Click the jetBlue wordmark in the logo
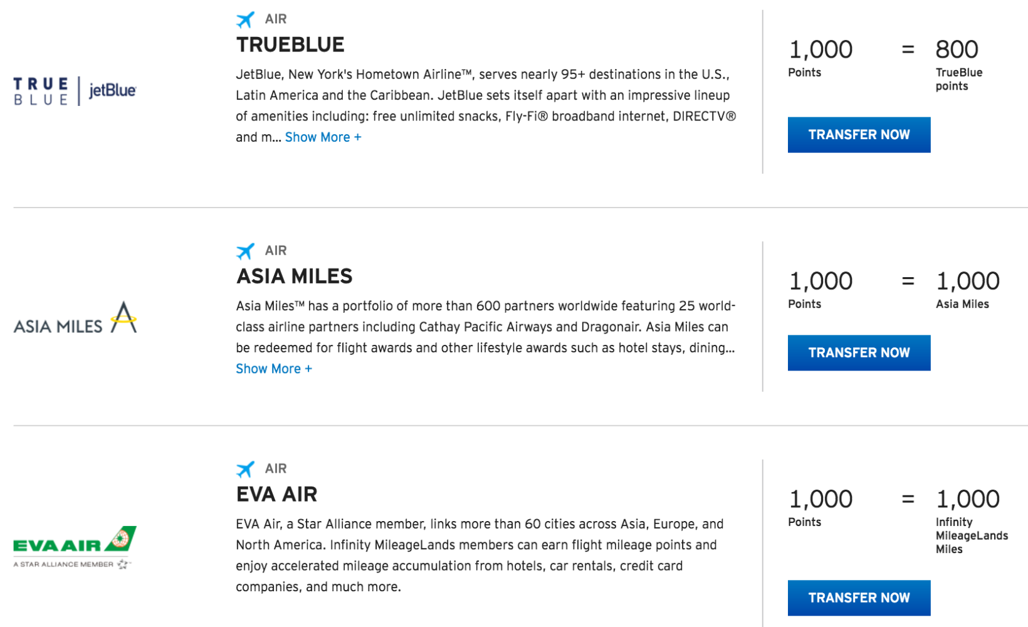This screenshot has height=627, width=1028. tap(113, 92)
